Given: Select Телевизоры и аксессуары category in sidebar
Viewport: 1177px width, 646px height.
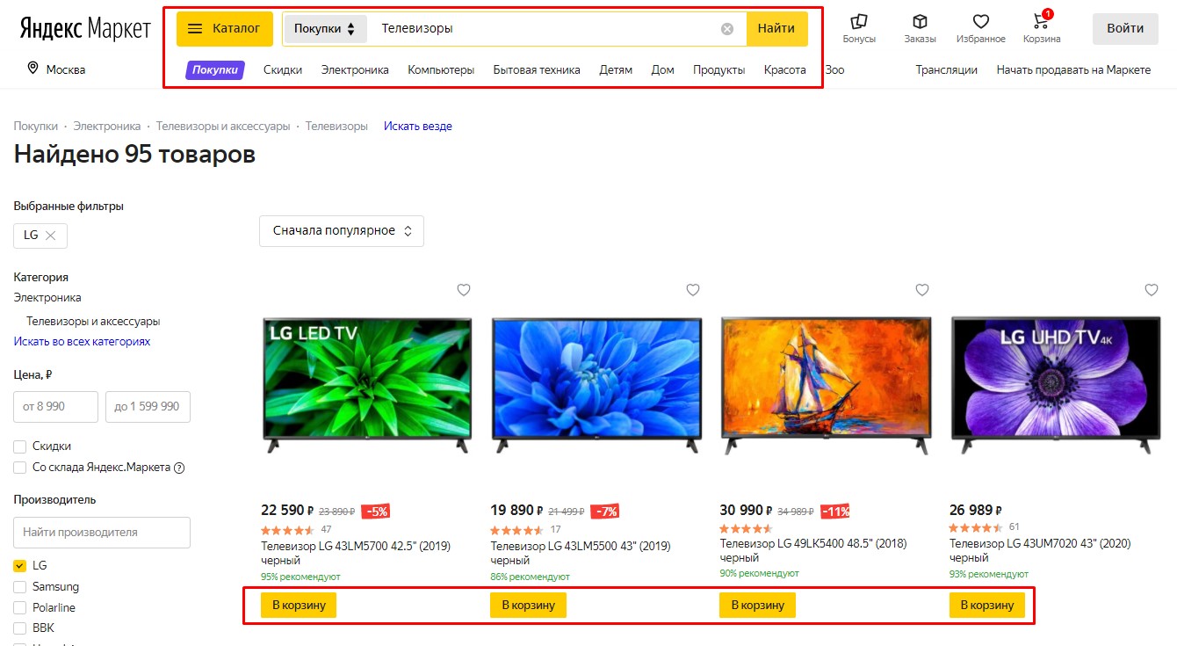Looking at the screenshot, I should coord(93,322).
